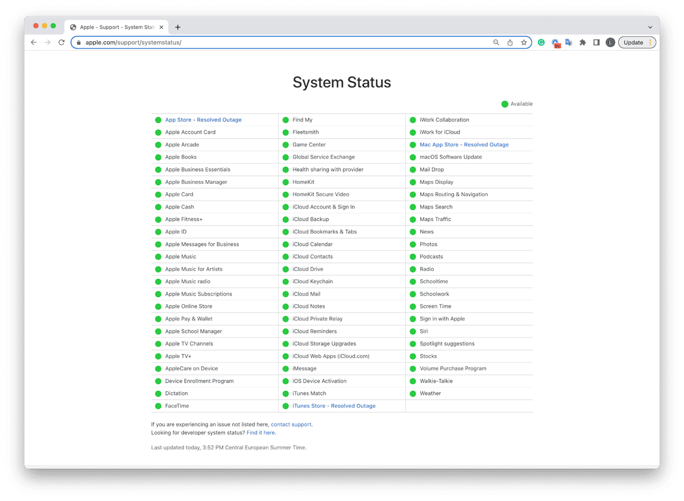Click the Update browser button
Image resolution: width=684 pixels, height=501 pixels.
633,42
